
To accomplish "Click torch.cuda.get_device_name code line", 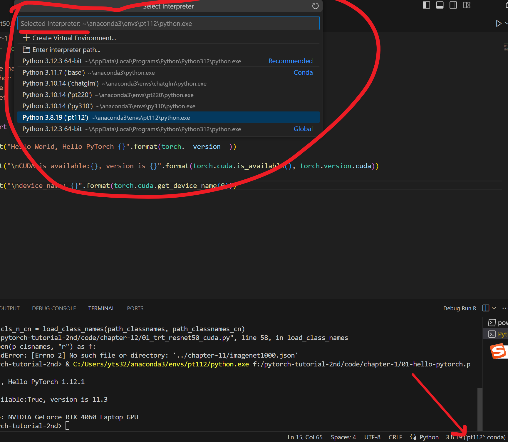I will pos(118,186).
